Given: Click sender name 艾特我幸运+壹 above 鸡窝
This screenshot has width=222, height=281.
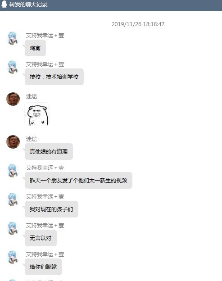Looking at the screenshot, I should (45, 36).
